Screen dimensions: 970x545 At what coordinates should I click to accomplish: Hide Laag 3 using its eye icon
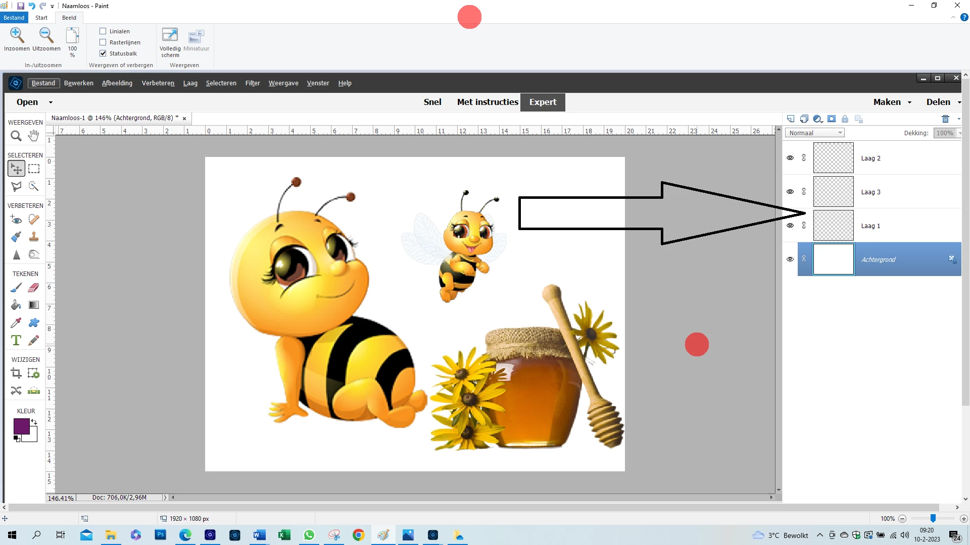pos(790,192)
